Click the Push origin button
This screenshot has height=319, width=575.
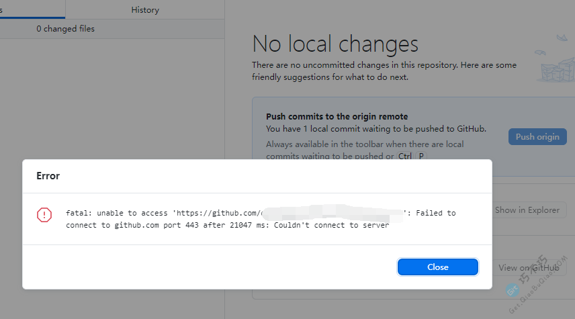tap(537, 137)
